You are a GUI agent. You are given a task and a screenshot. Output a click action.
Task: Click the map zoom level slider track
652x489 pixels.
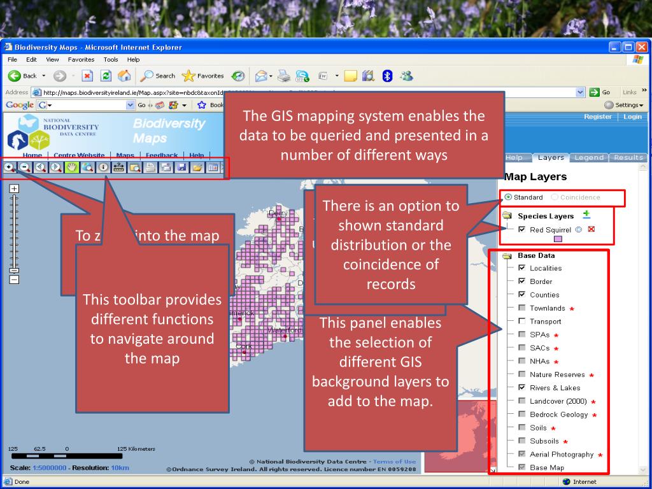coord(14,234)
